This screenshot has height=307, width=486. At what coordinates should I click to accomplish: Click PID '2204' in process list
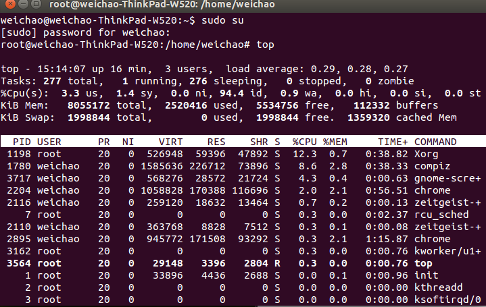[19, 190]
